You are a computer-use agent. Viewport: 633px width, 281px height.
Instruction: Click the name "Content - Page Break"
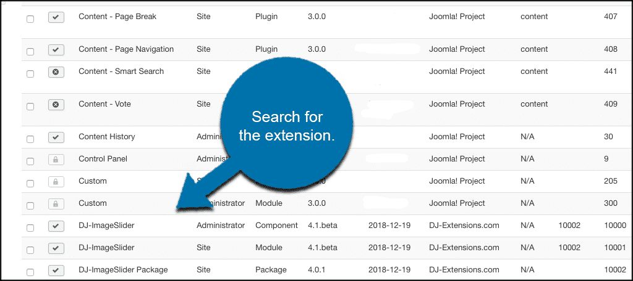pyautogui.click(x=117, y=17)
